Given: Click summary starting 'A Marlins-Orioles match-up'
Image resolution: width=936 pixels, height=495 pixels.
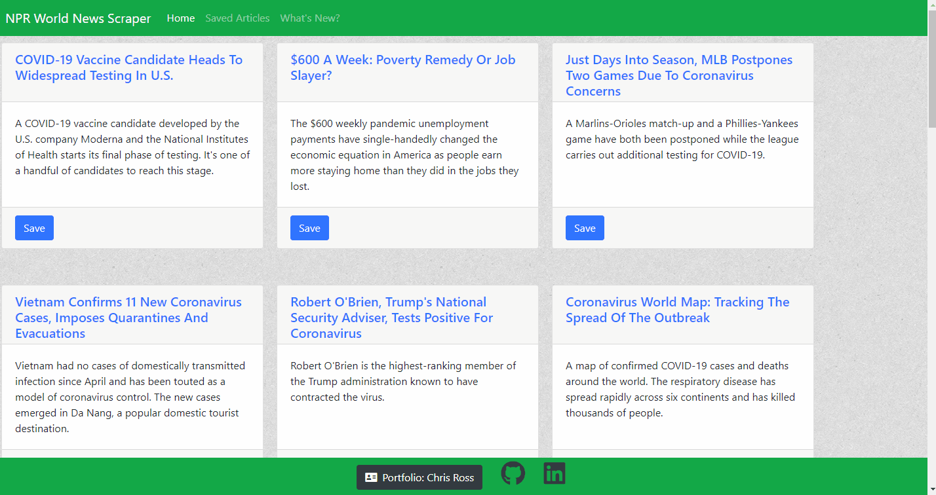Looking at the screenshot, I should pyautogui.click(x=682, y=139).
